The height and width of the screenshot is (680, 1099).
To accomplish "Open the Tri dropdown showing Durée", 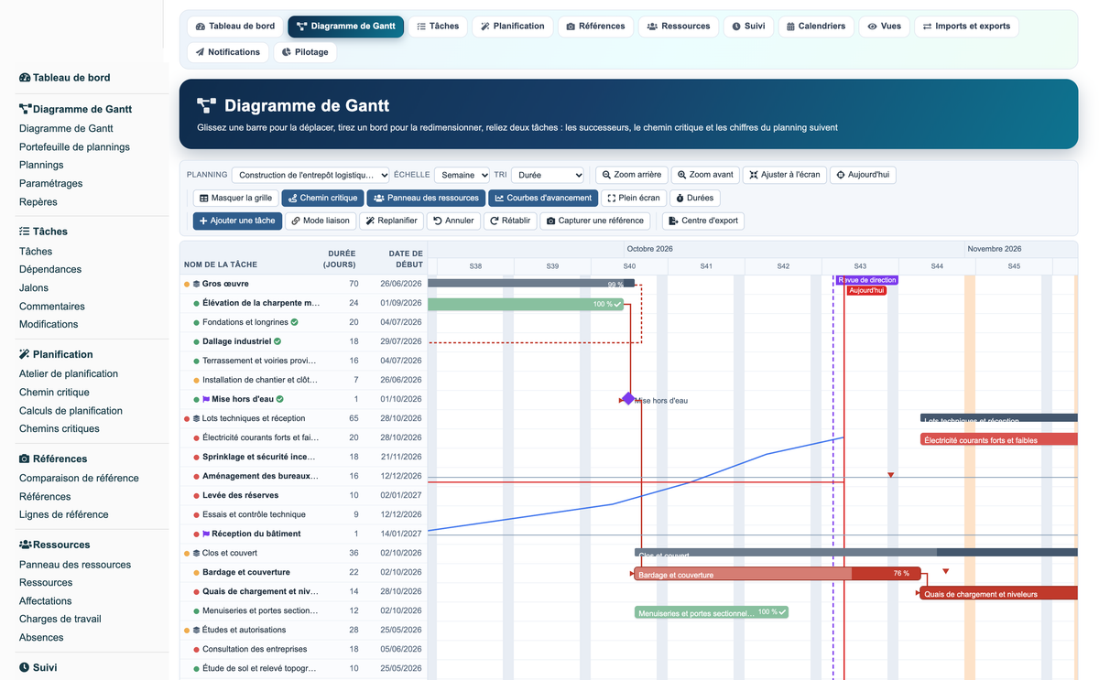I will tap(548, 175).
